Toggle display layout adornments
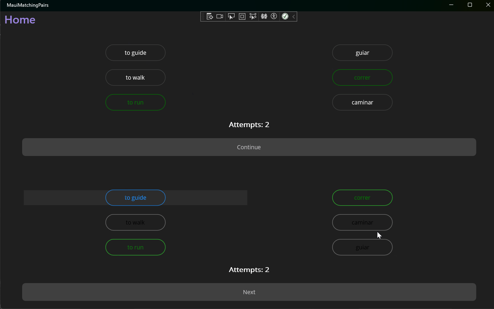The width and height of the screenshot is (494, 309). (242, 16)
